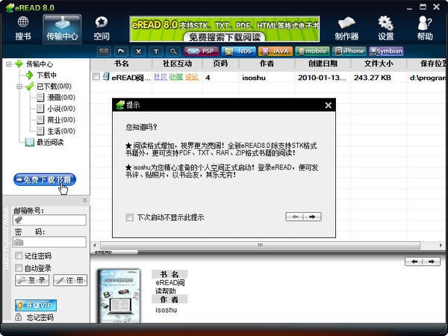The image size is (448, 336).
Task: Click the list's right scroll arrow
Action: [441, 246]
